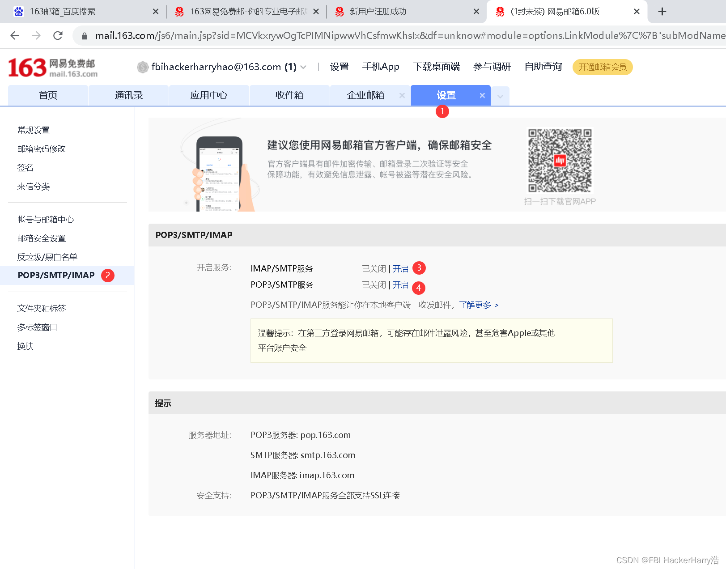726x569 pixels.
Task: Close the 新用户注册成功 browser tab
Action: coord(476,12)
